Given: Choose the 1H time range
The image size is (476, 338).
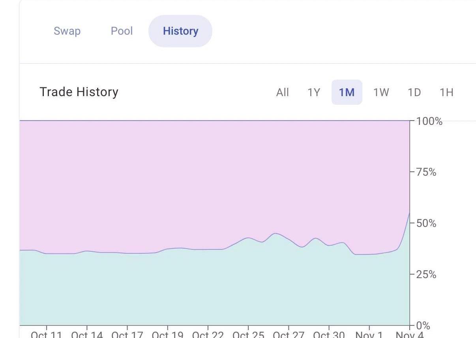Looking at the screenshot, I should [x=446, y=92].
